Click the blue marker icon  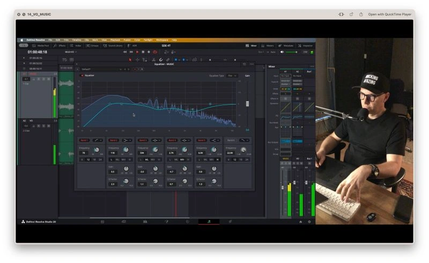(183, 59)
